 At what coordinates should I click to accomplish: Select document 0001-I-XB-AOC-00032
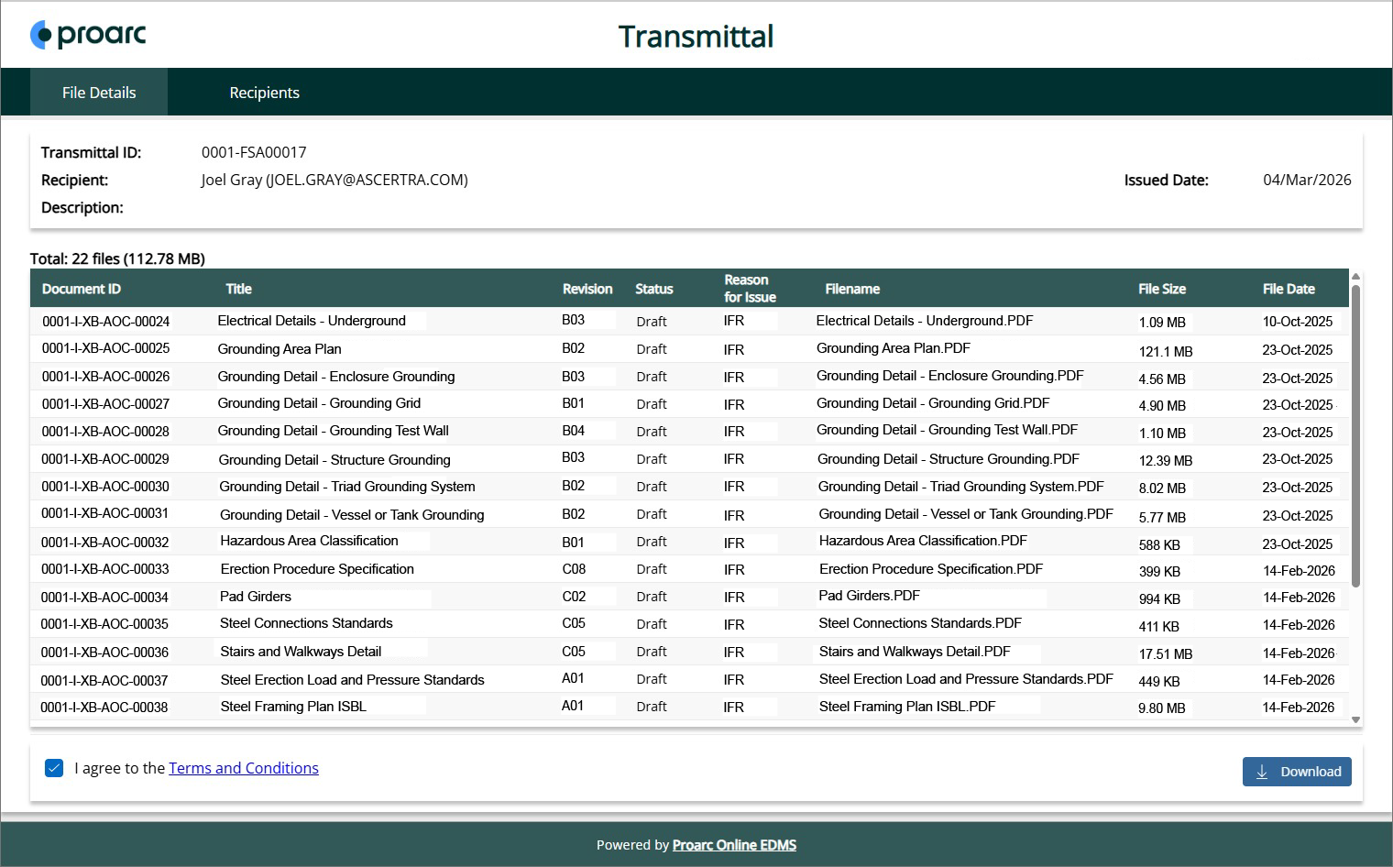click(105, 543)
